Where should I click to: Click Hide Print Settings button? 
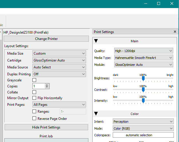[x=46, y=127]
